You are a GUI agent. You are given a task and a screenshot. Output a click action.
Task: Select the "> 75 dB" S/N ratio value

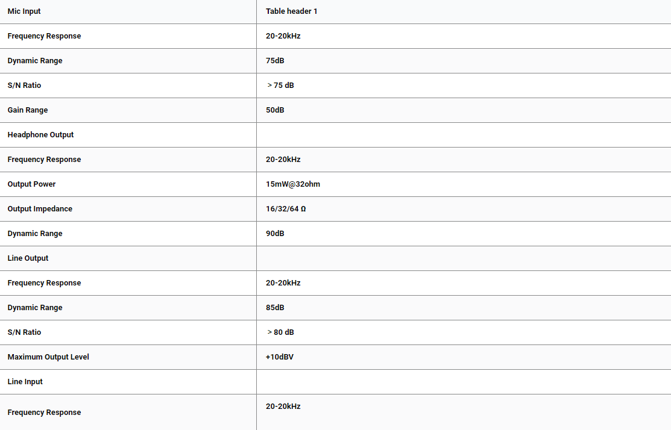pyautogui.click(x=281, y=86)
